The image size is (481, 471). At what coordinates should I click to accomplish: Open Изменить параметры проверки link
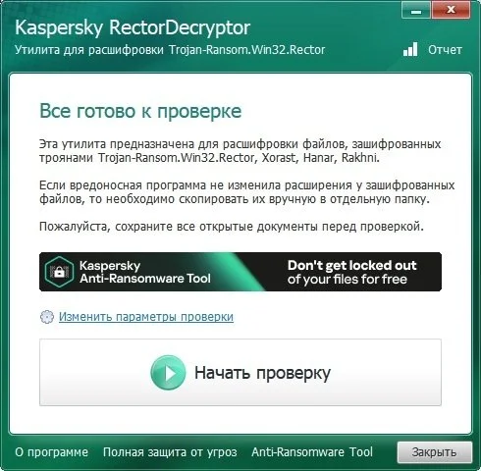[x=146, y=317]
